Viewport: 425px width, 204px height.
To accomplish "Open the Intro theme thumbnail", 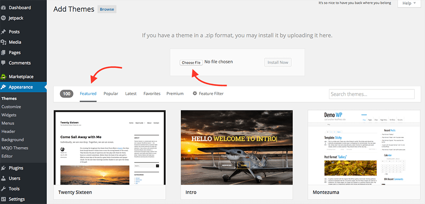I will [x=237, y=147].
